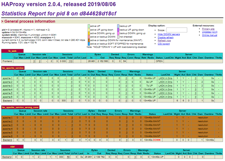
Task: Click the Disable refresh link
Action: pyautogui.click(x=166, y=37)
